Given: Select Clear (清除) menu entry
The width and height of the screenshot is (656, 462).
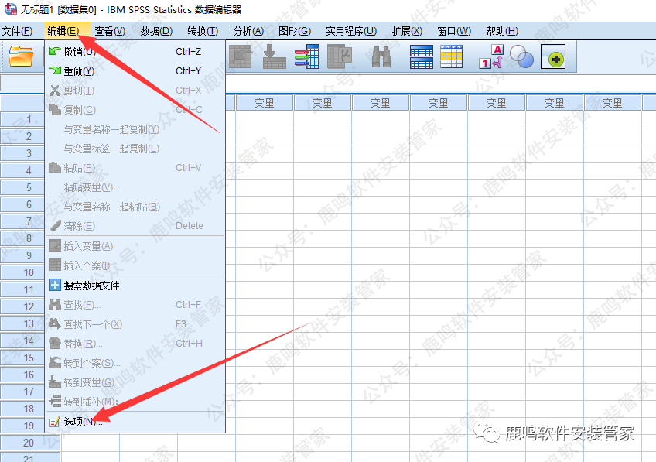Looking at the screenshot, I should click(x=135, y=226).
